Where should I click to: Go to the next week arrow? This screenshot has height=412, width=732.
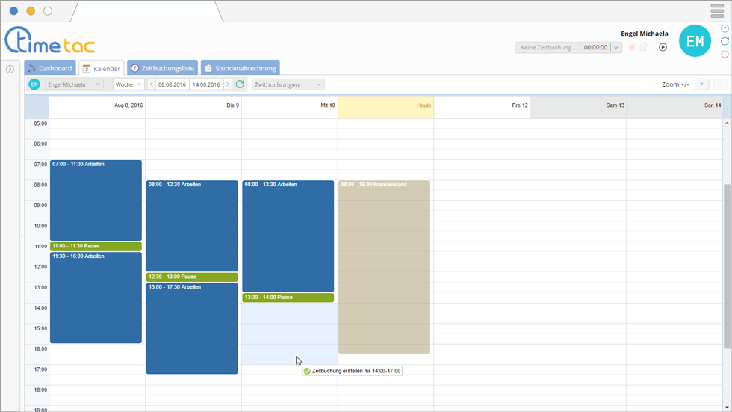coord(228,84)
